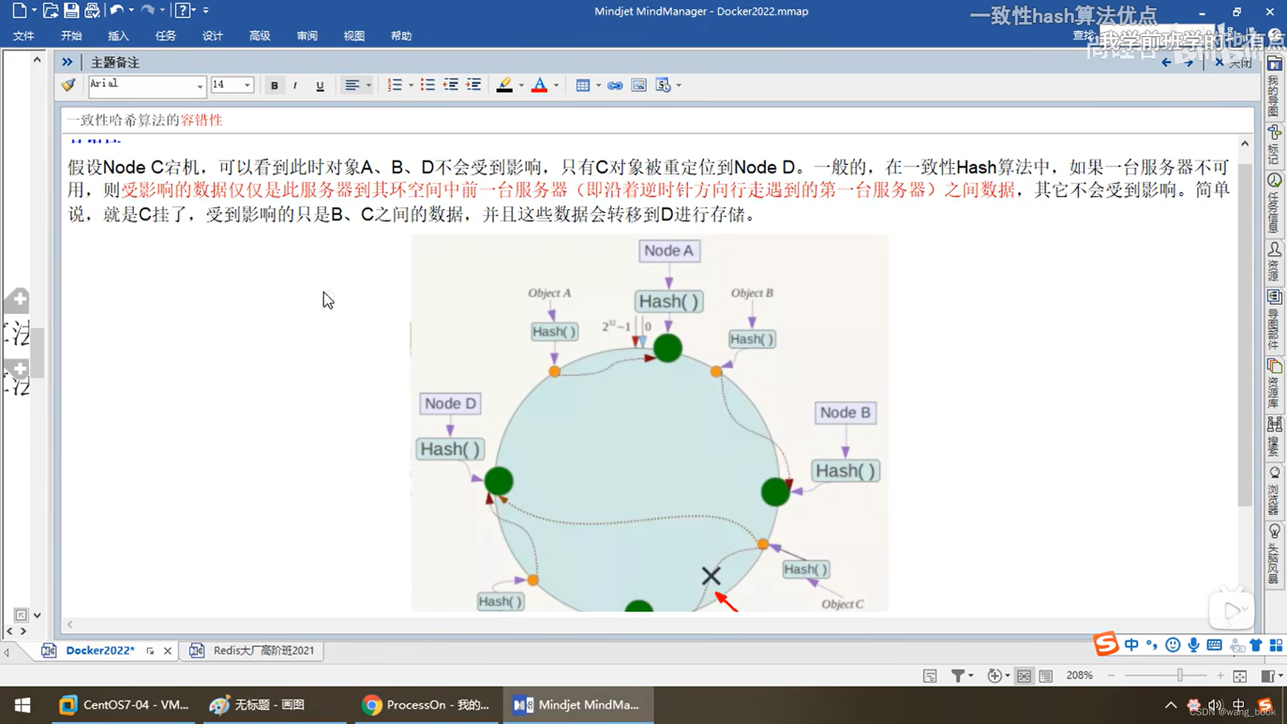This screenshot has width=1287, height=724.
Task: Open the 资源库 library panel
Action: [1274, 382]
